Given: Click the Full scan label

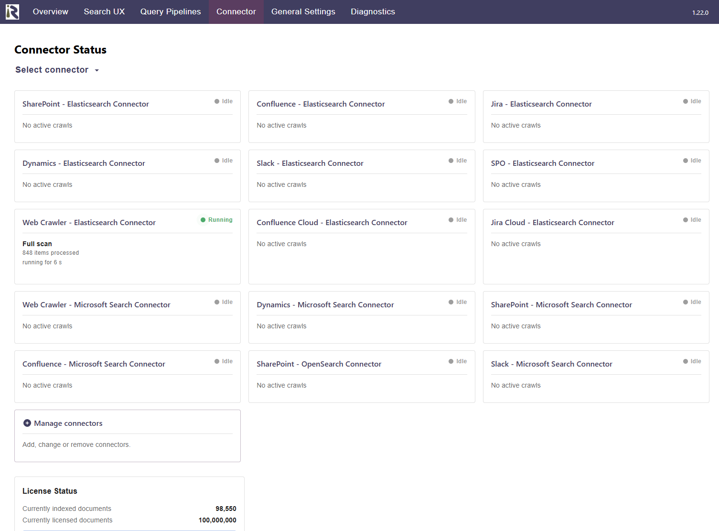Looking at the screenshot, I should point(37,244).
